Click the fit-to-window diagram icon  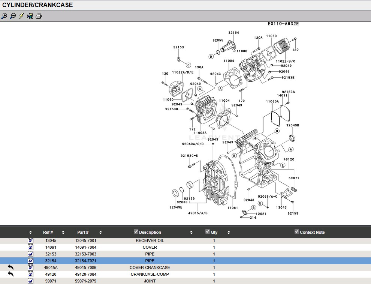(x=30, y=16)
